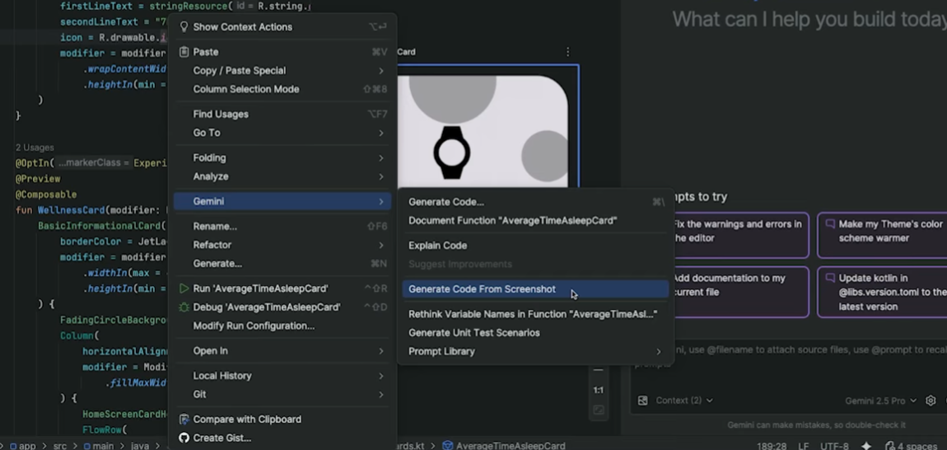Expand the Prompt Library submenu
This screenshot has height=450, width=947.
click(536, 351)
